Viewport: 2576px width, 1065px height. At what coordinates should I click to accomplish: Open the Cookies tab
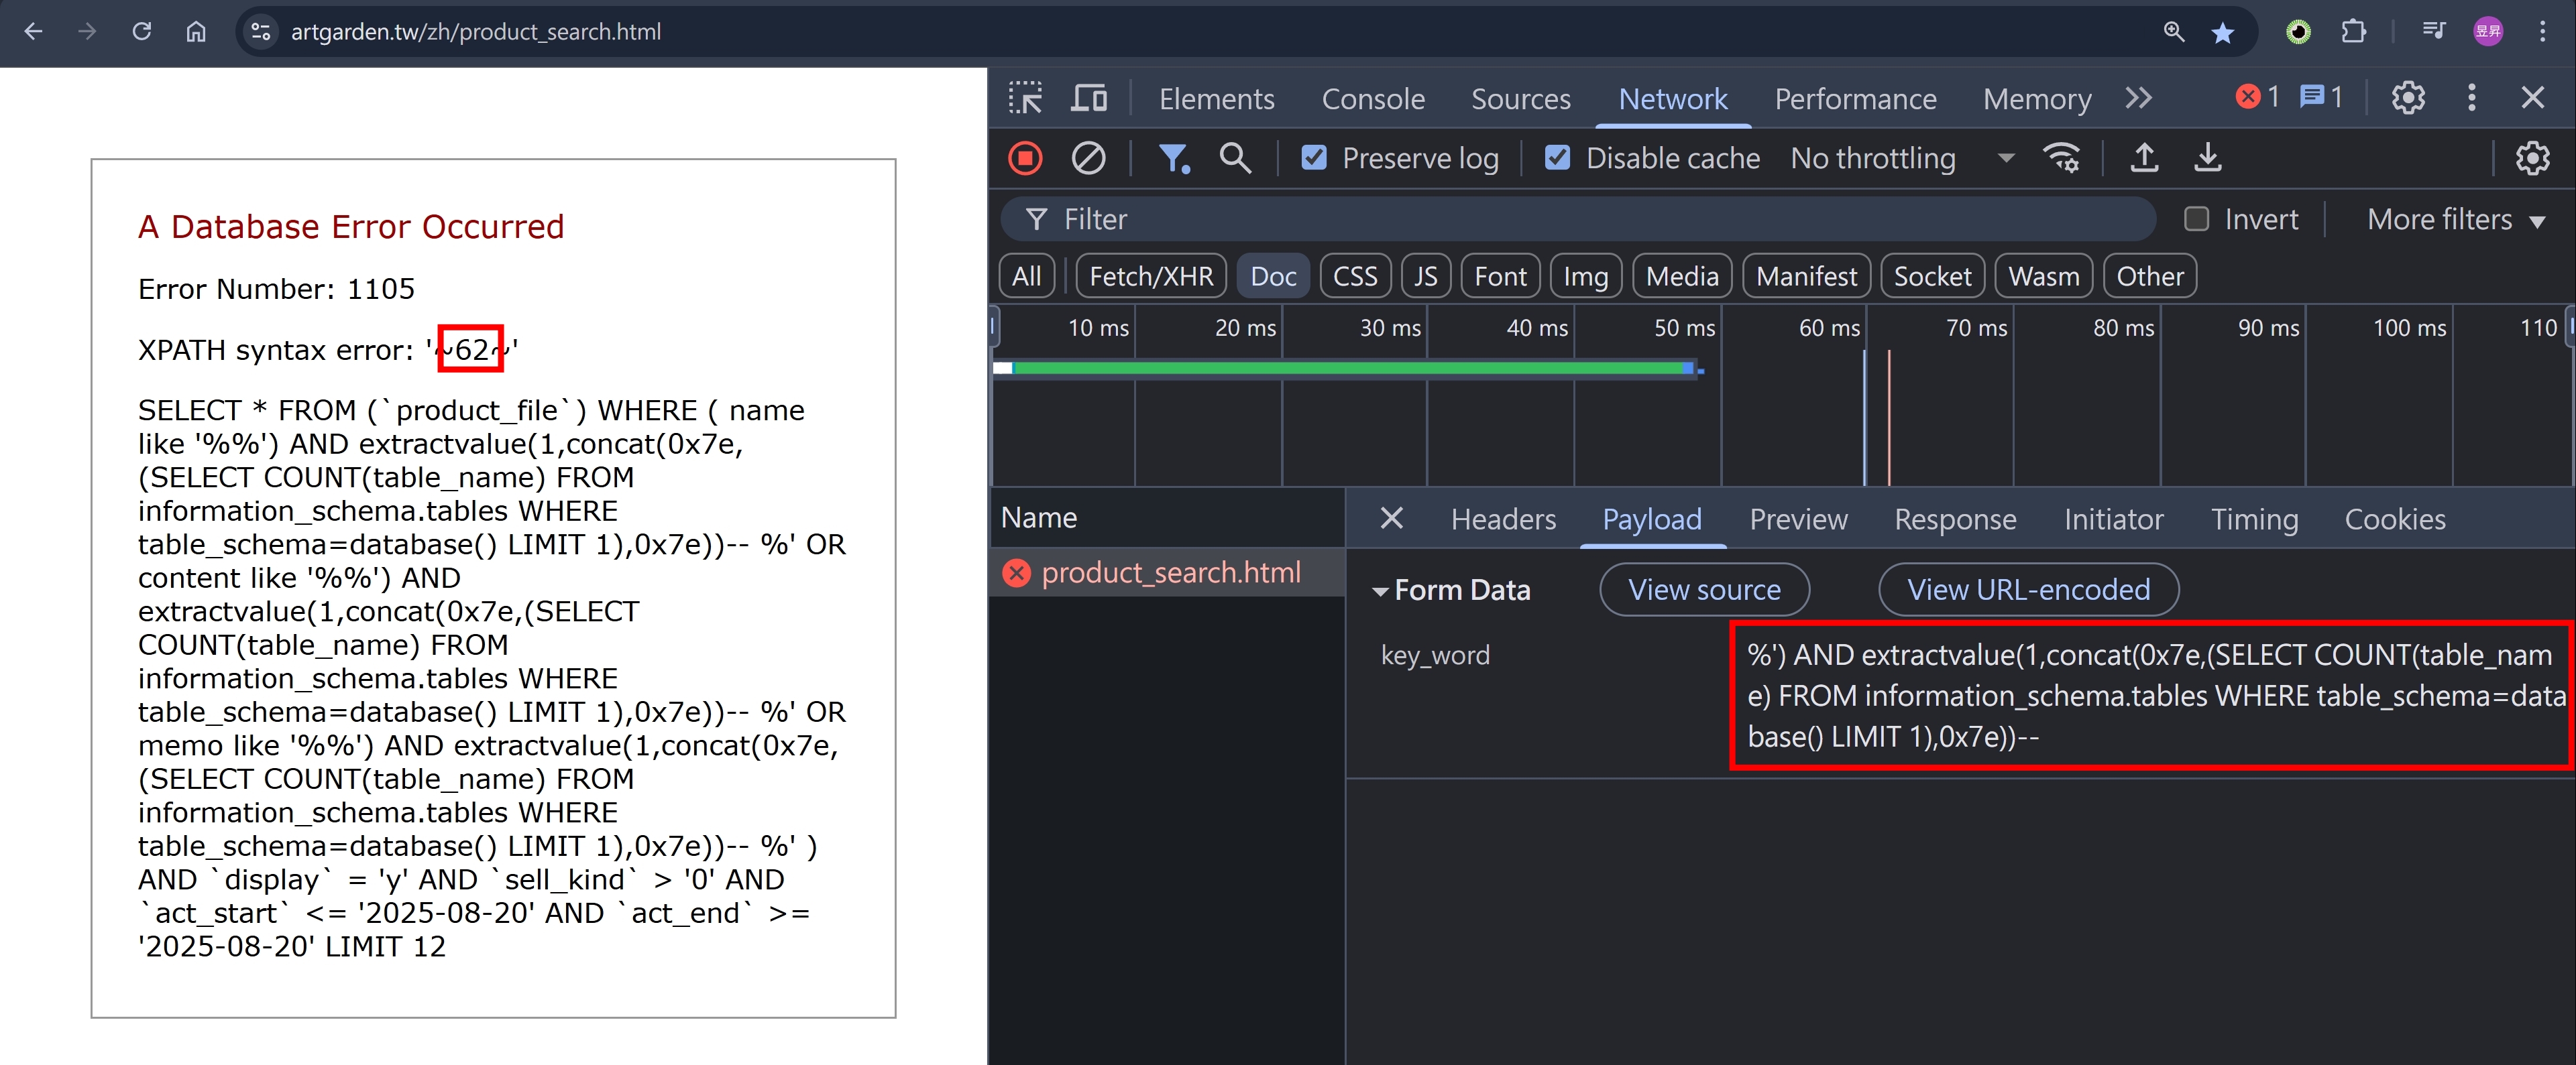click(2395, 519)
